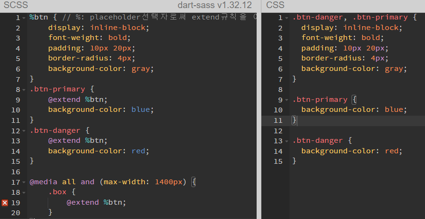425x219 pixels.
Task: Click the '.btn-danger, .btn-primary {' selector in CSS
Action: point(354,17)
